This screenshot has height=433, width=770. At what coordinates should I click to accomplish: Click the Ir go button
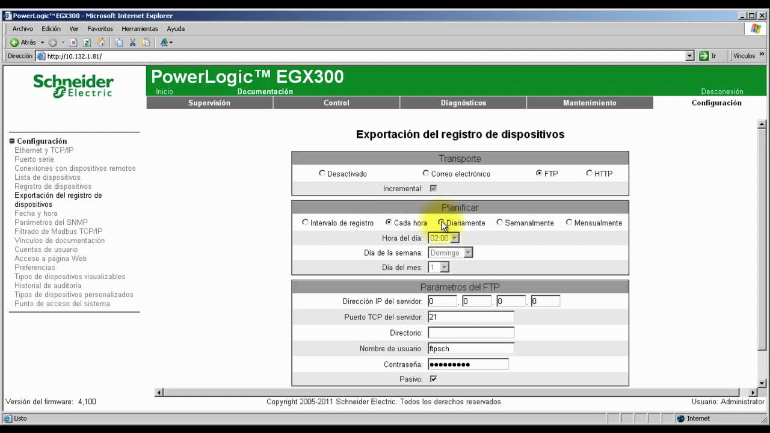707,56
